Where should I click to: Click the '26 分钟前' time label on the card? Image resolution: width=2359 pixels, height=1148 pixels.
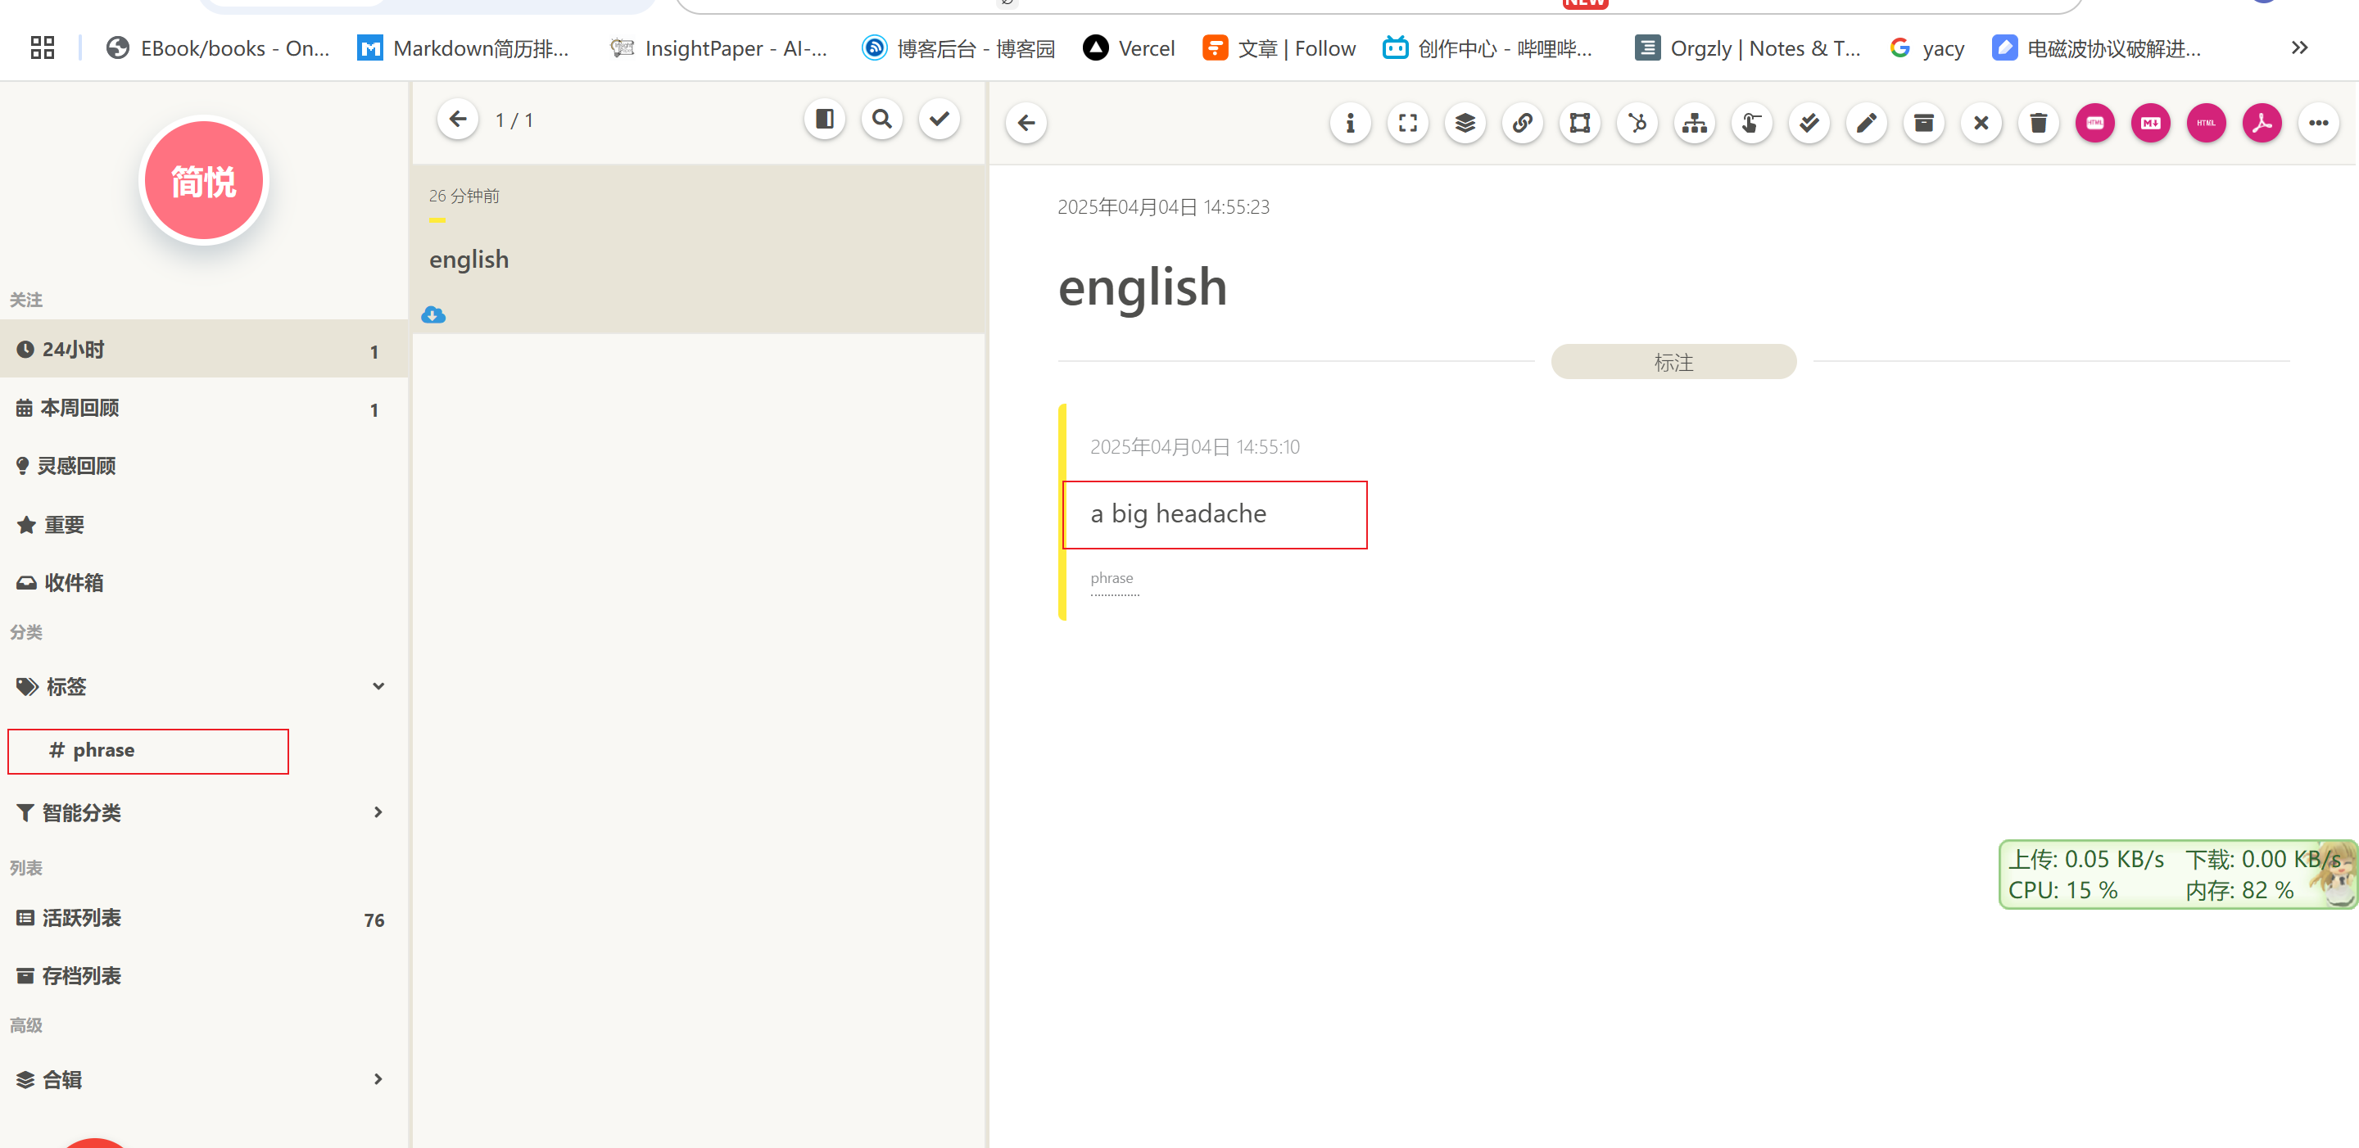coord(464,196)
